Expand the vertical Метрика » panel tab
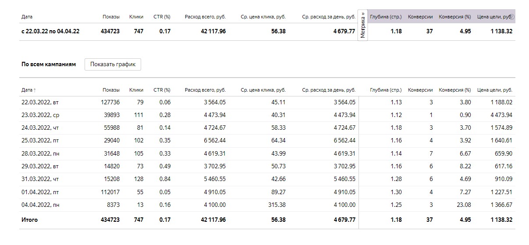Viewport: 529px width, 245px height. pyautogui.click(x=363, y=25)
